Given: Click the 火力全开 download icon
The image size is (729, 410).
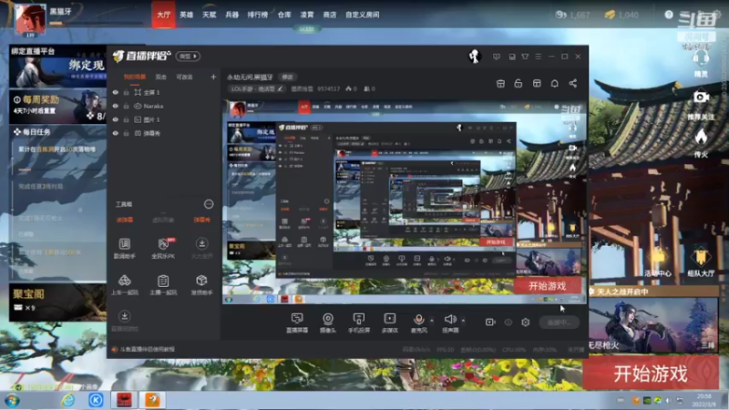Looking at the screenshot, I should 201,243.
